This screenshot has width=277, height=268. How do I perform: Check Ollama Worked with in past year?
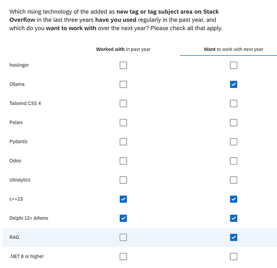pyautogui.click(x=123, y=84)
